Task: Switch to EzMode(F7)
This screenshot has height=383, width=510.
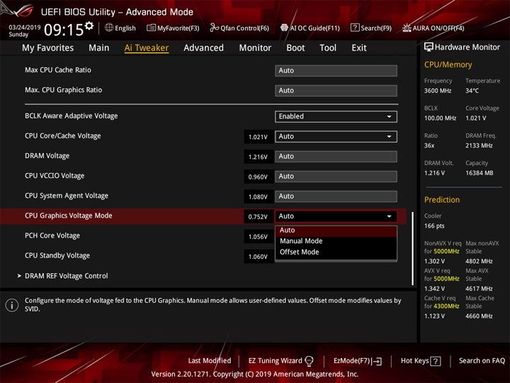Action: tap(358, 361)
